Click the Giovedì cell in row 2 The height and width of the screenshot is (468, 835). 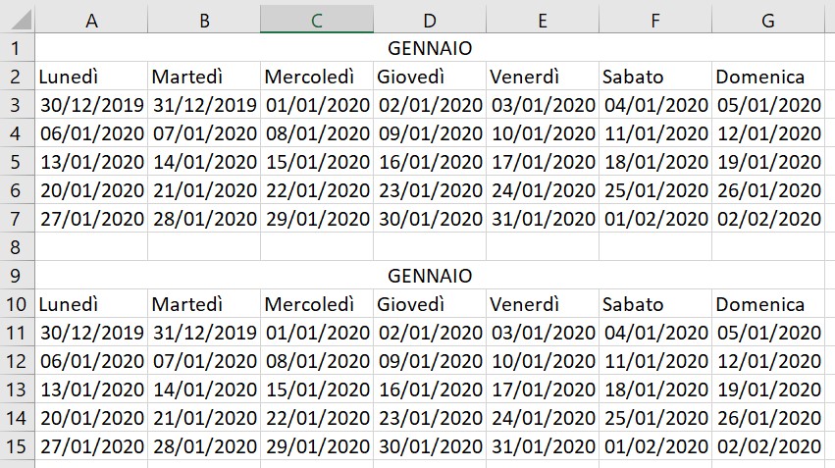tap(430, 77)
